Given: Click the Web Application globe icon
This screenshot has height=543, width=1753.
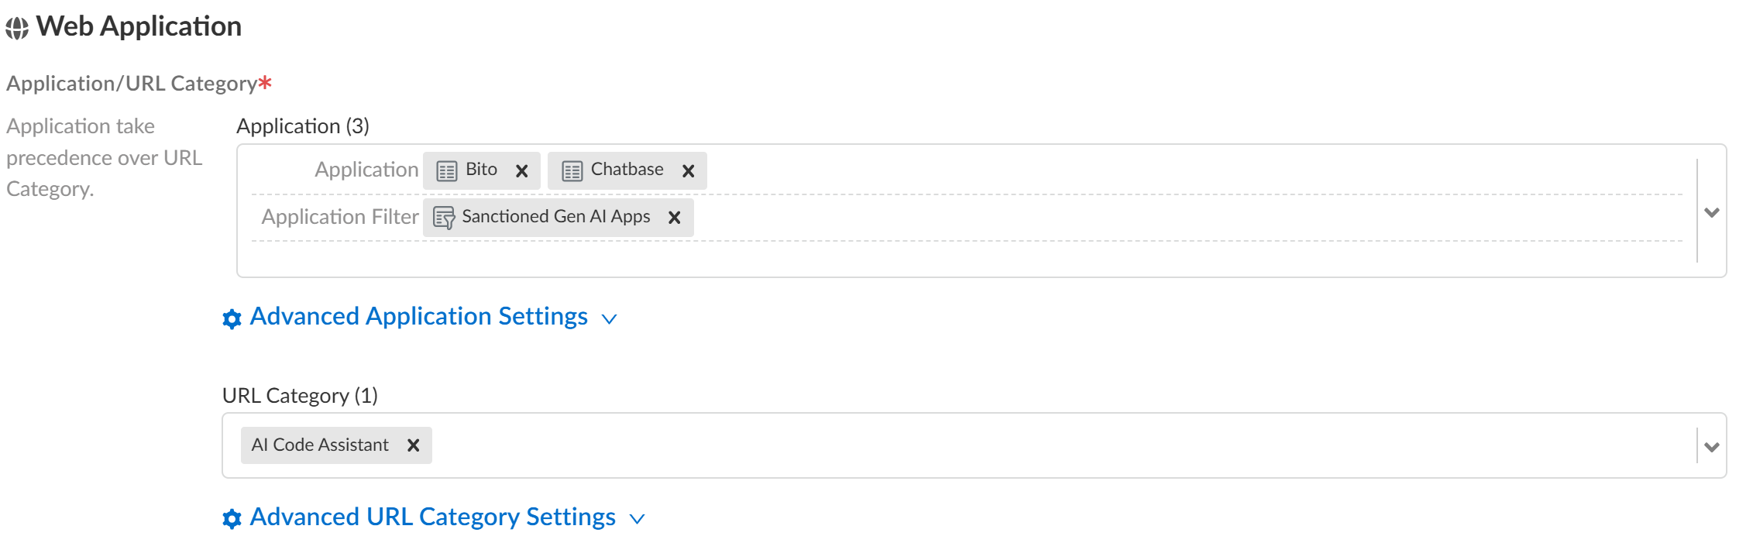Looking at the screenshot, I should coord(17,29).
